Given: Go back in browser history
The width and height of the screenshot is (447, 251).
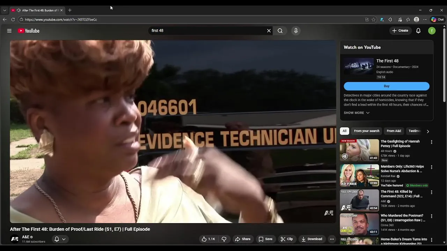Looking at the screenshot, I should pos(5,20).
